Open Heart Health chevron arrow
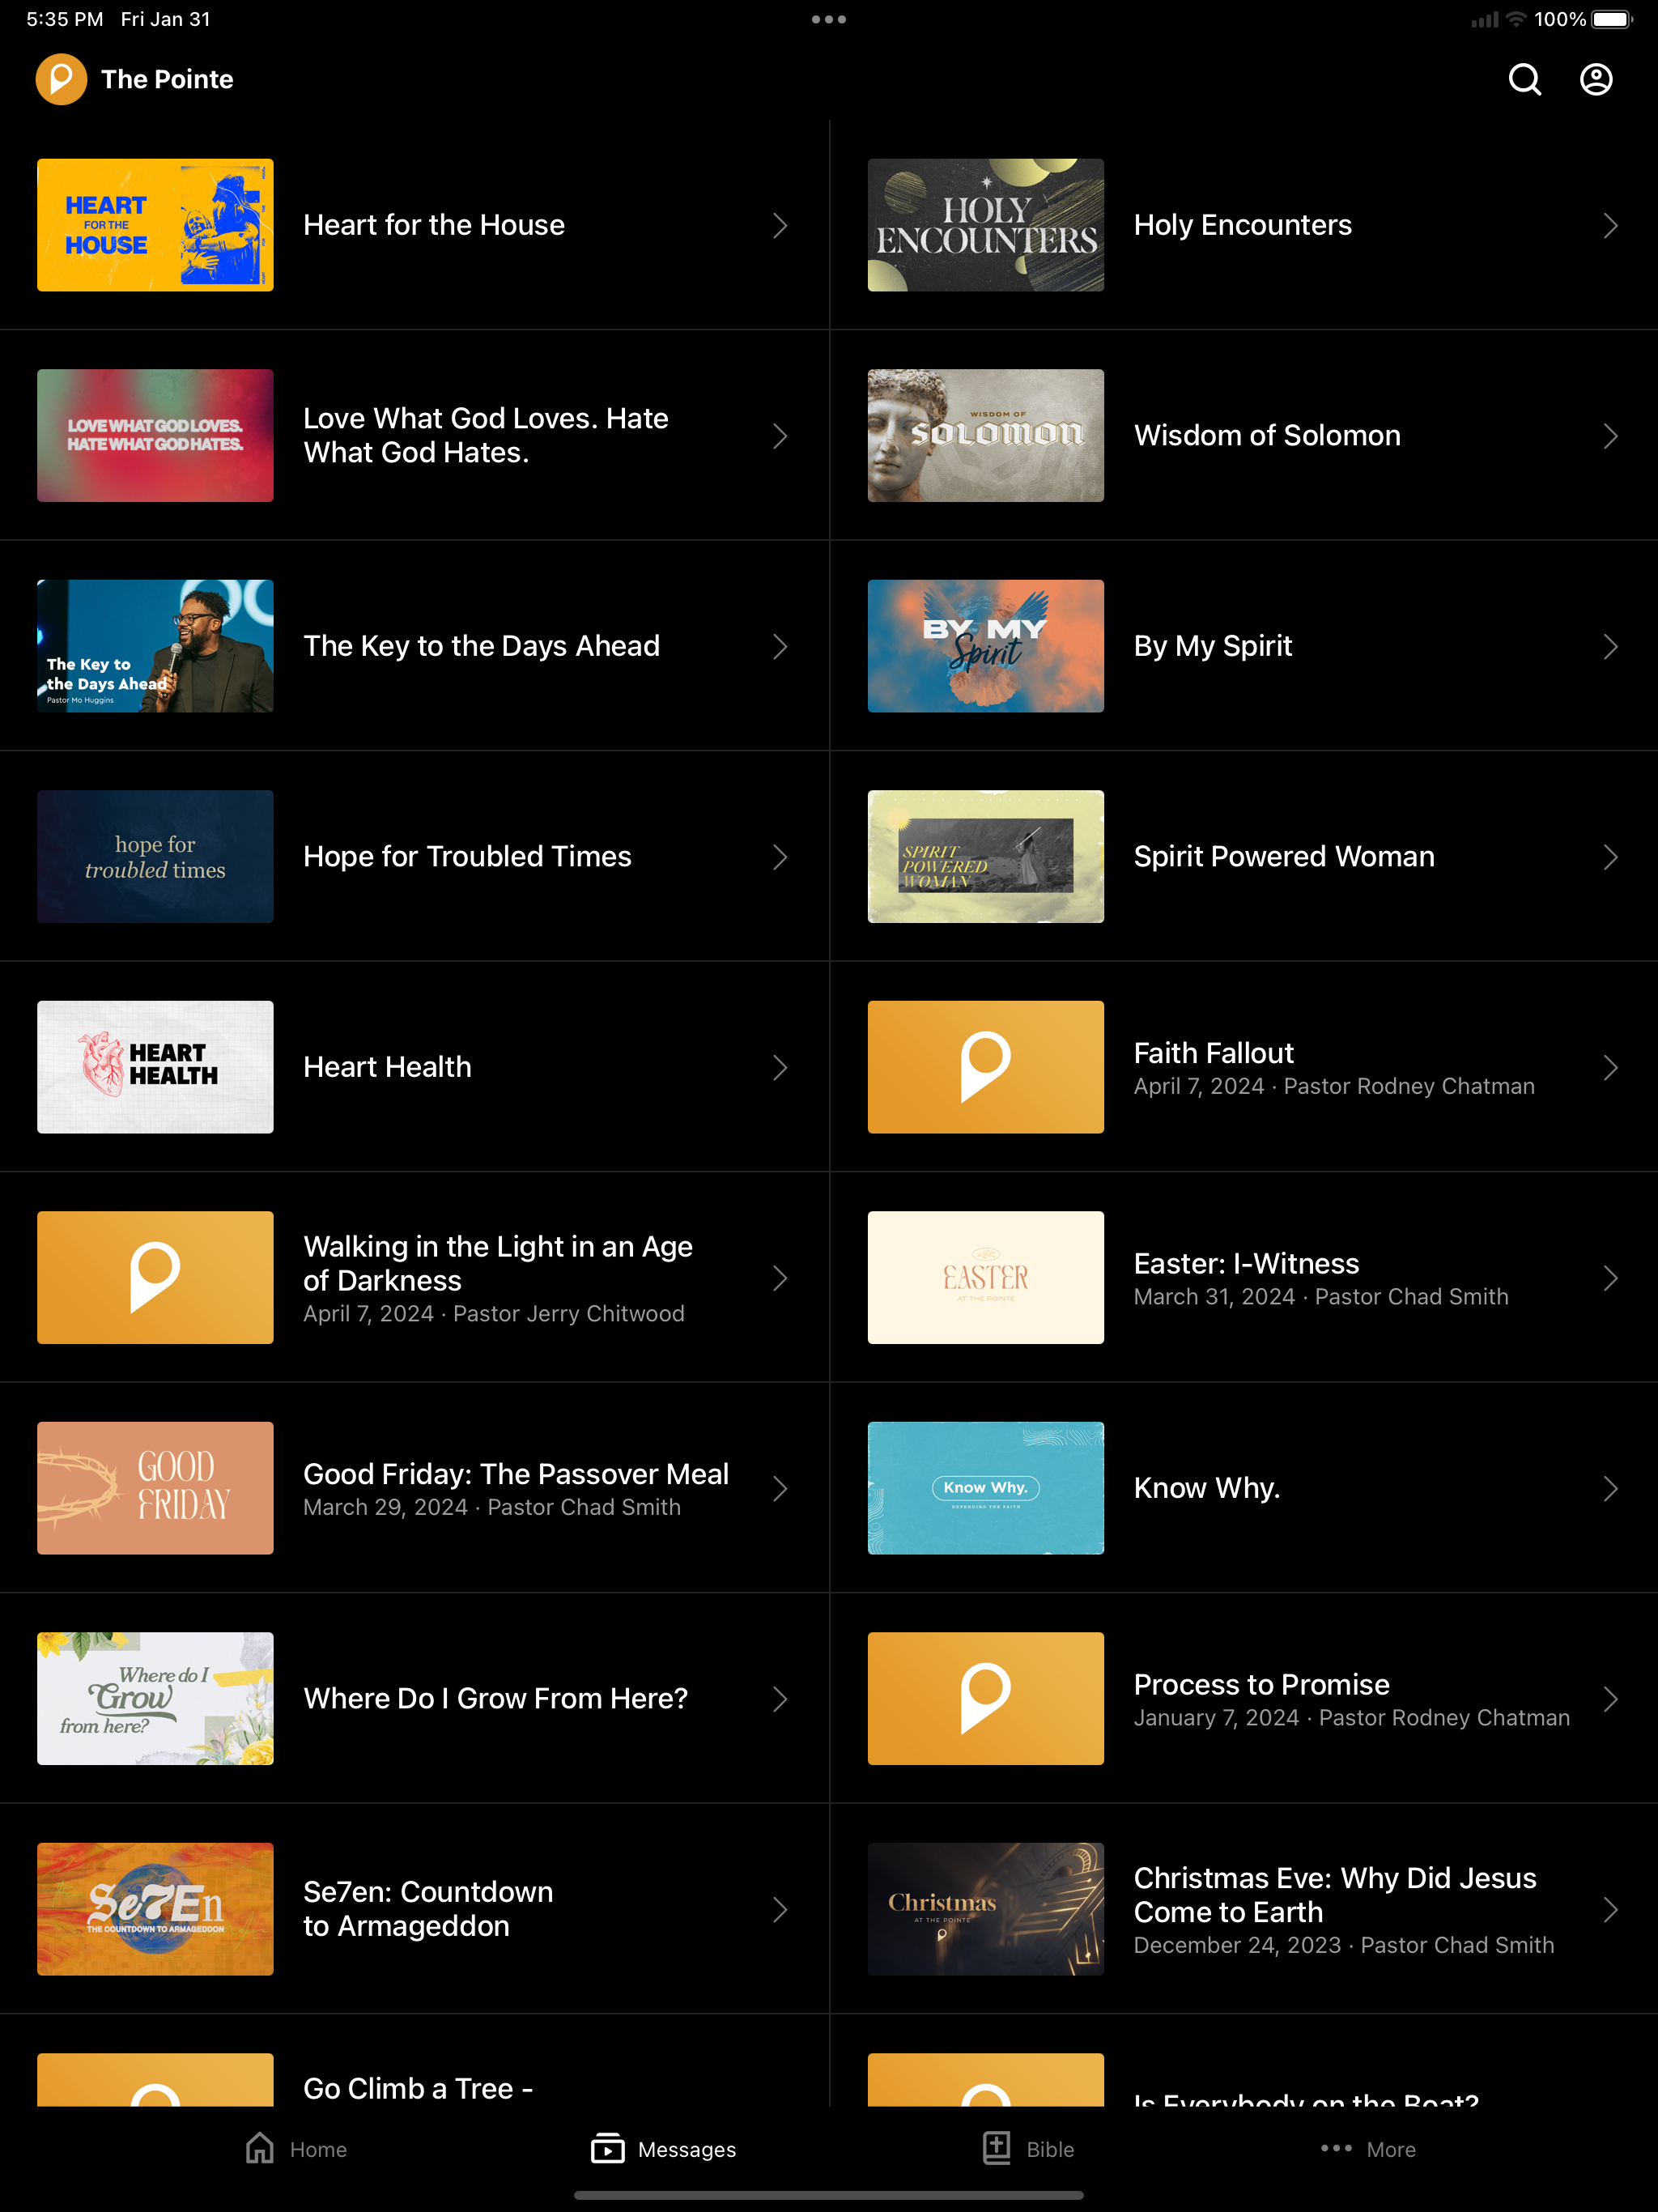This screenshot has width=1658, height=2212. pyautogui.click(x=780, y=1067)
